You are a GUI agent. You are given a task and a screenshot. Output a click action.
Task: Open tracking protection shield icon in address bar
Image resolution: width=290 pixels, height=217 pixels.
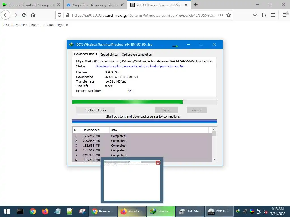pyautogui.click(x=59, y=15)
